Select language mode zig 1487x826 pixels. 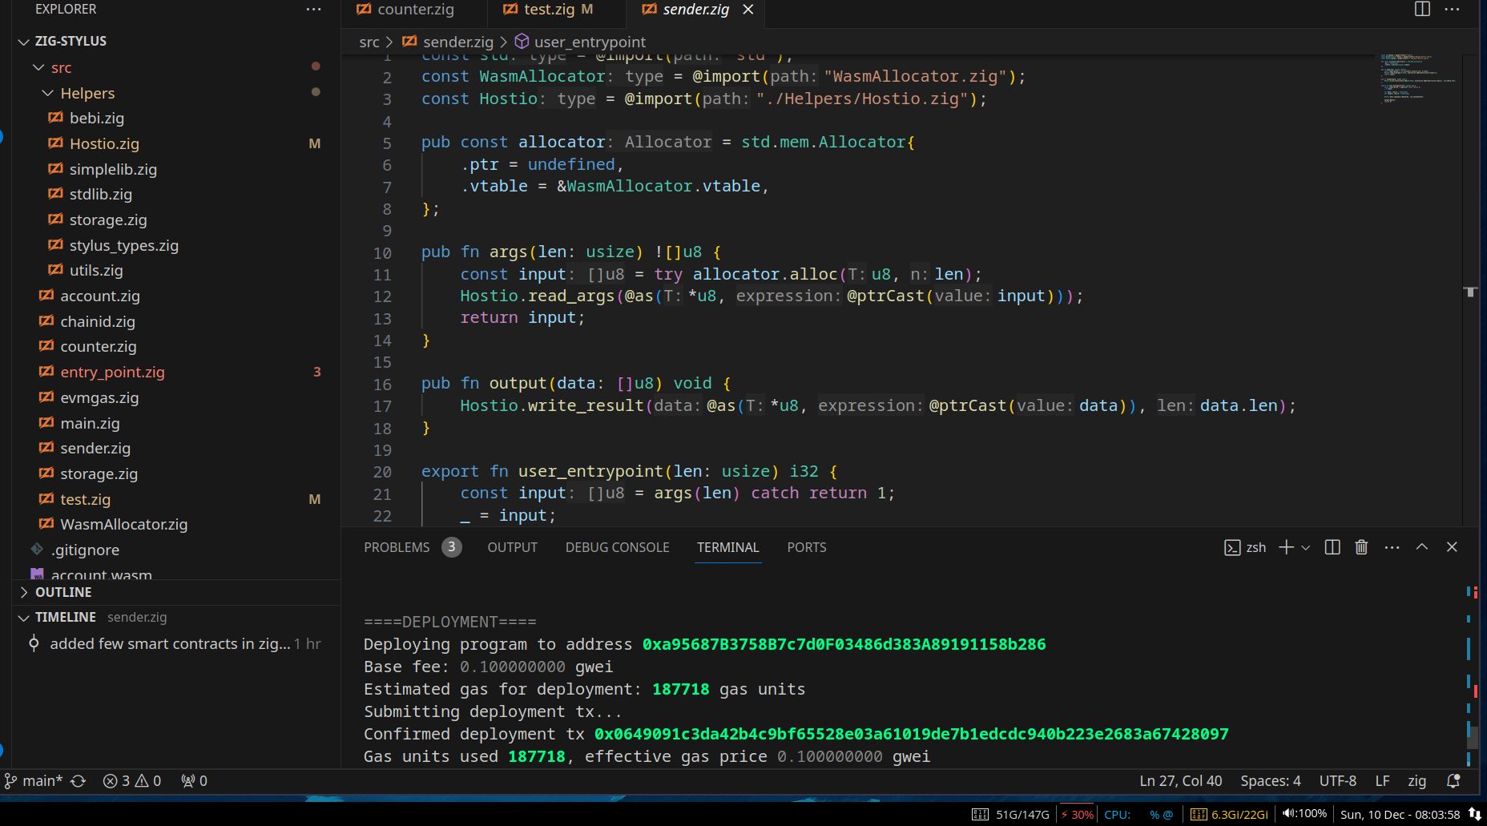tap(1416, 780)
